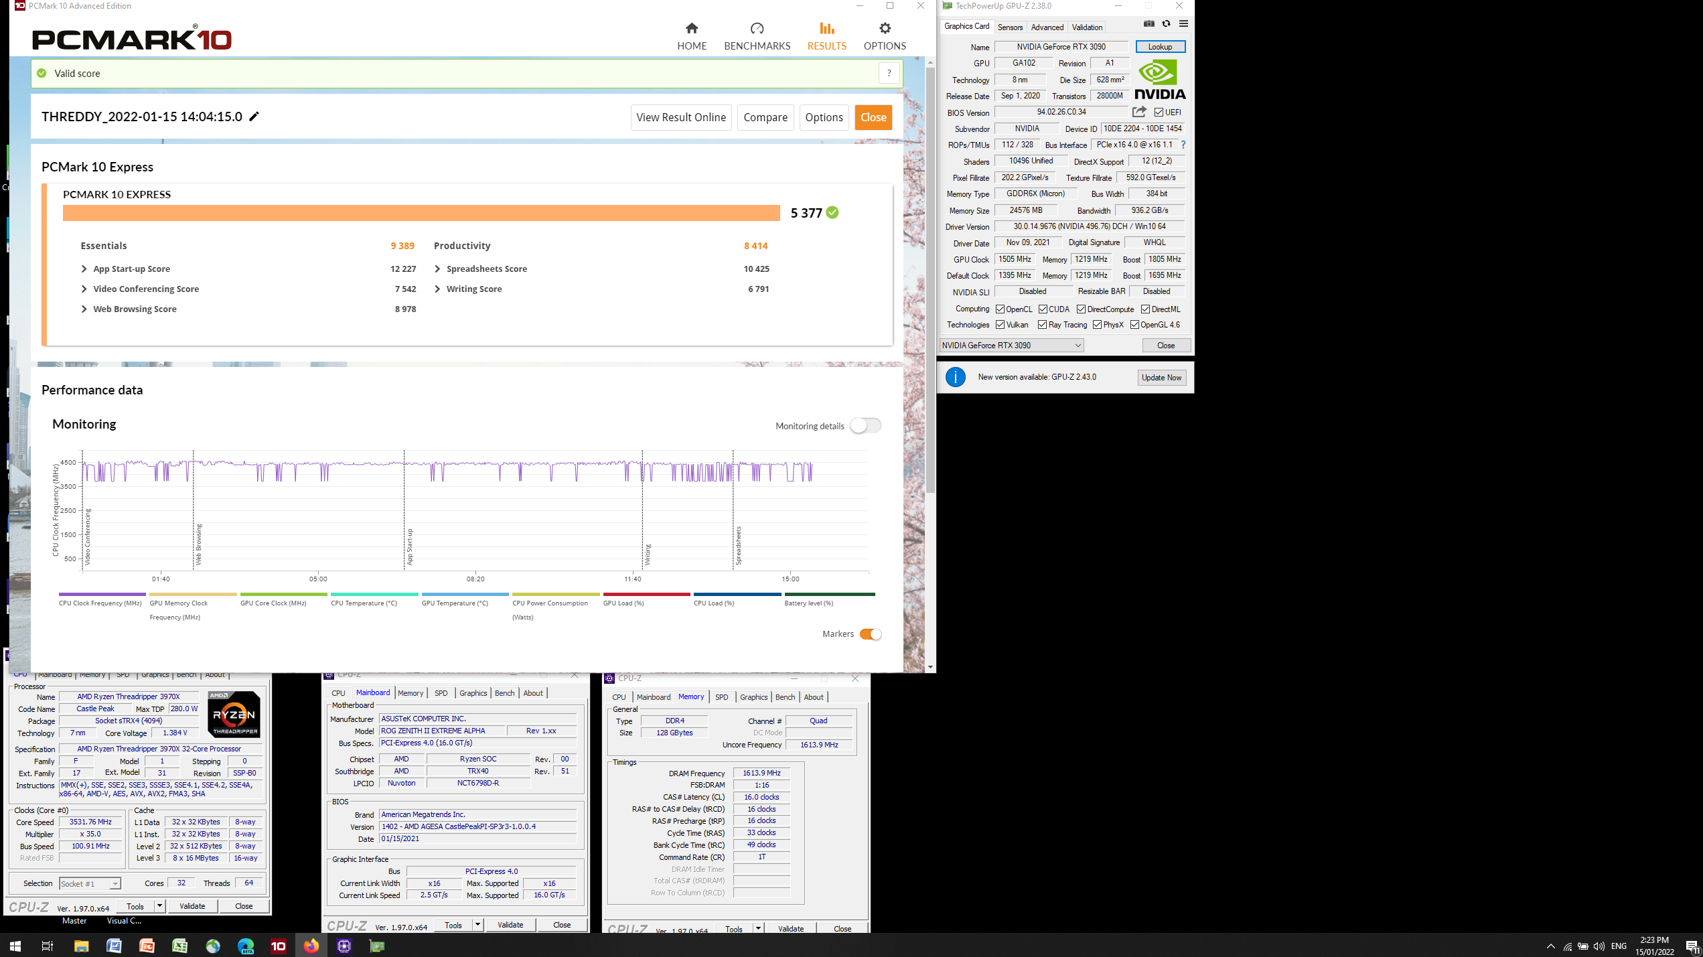Screen dimensions: 1703x957
Task: Click Update Now in GPU-Z notice
Action: tap(1161, 378)
